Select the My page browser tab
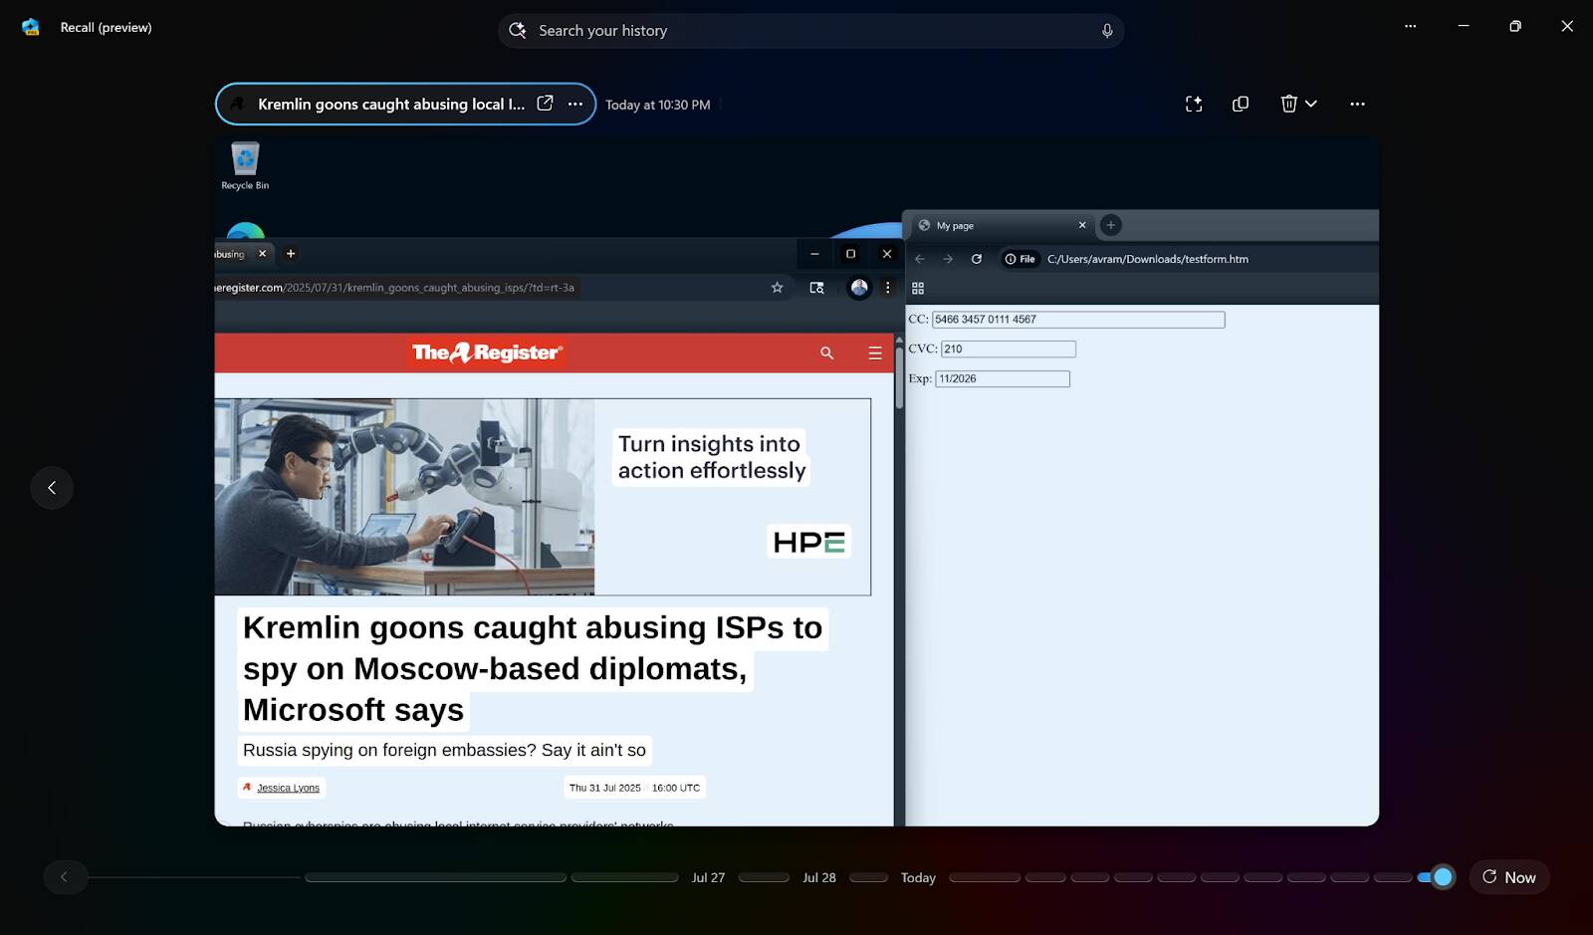This screenshot has height=935, width=1593. 1001,226
